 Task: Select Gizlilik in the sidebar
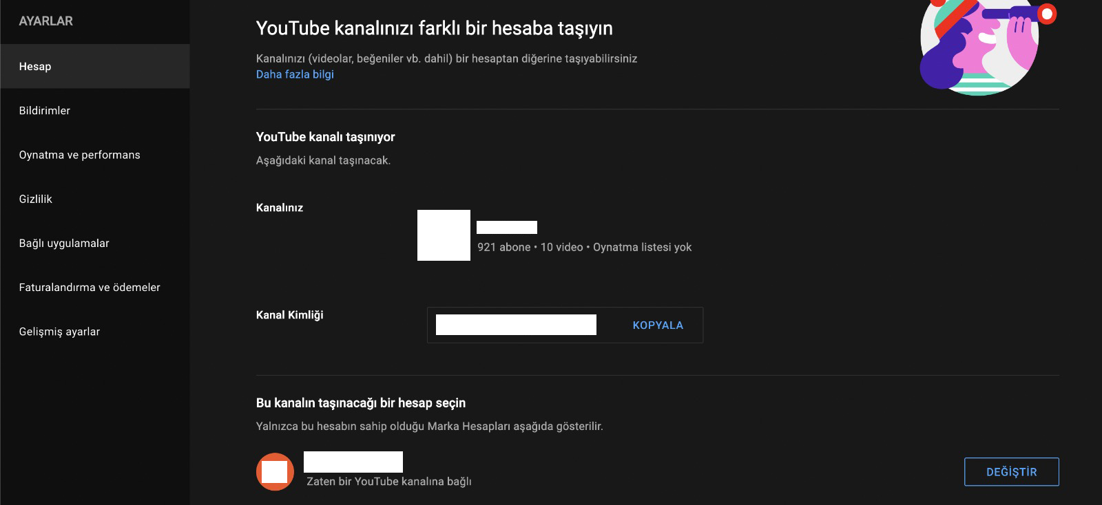click(x=94, y=199)
